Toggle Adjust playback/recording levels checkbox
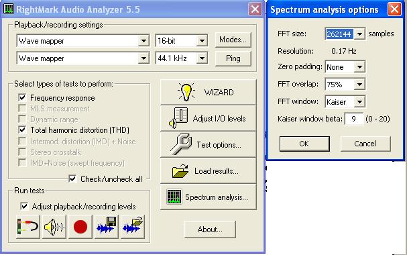Image resolution: width=407 pixels, height=255 pixels. pyautogui.click(x=24, y=207)
